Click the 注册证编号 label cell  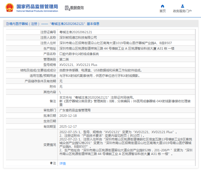[32, 32]
